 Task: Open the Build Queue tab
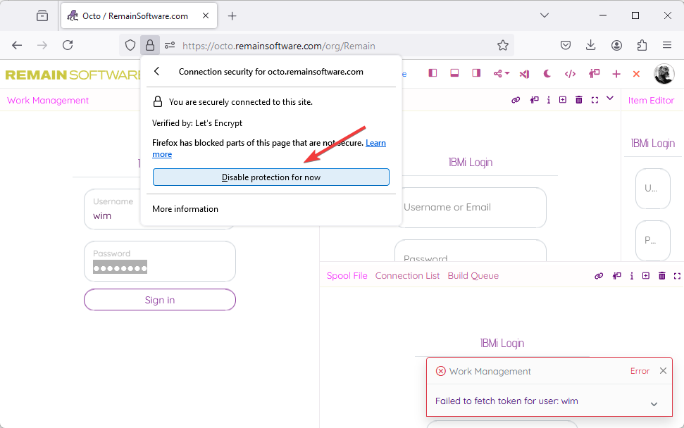tap(473, 276)
